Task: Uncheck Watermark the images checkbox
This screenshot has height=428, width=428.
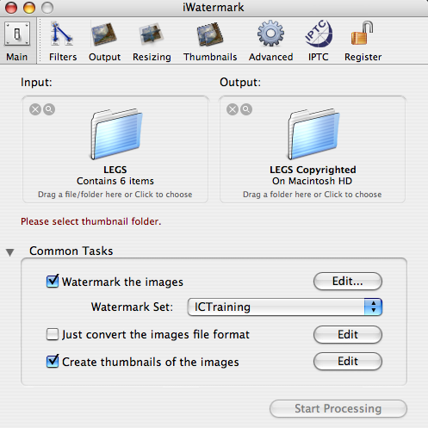Action: (53, 282)
